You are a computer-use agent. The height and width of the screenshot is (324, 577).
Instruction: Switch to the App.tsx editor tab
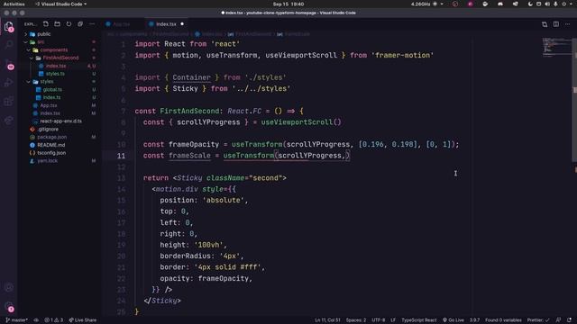point(122,24)
